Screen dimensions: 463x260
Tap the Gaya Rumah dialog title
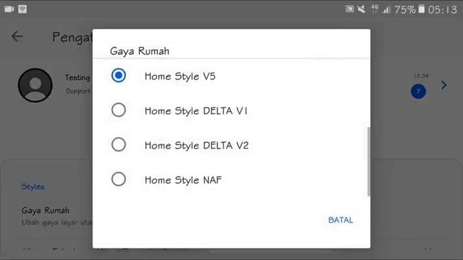(x=140, y=51)
